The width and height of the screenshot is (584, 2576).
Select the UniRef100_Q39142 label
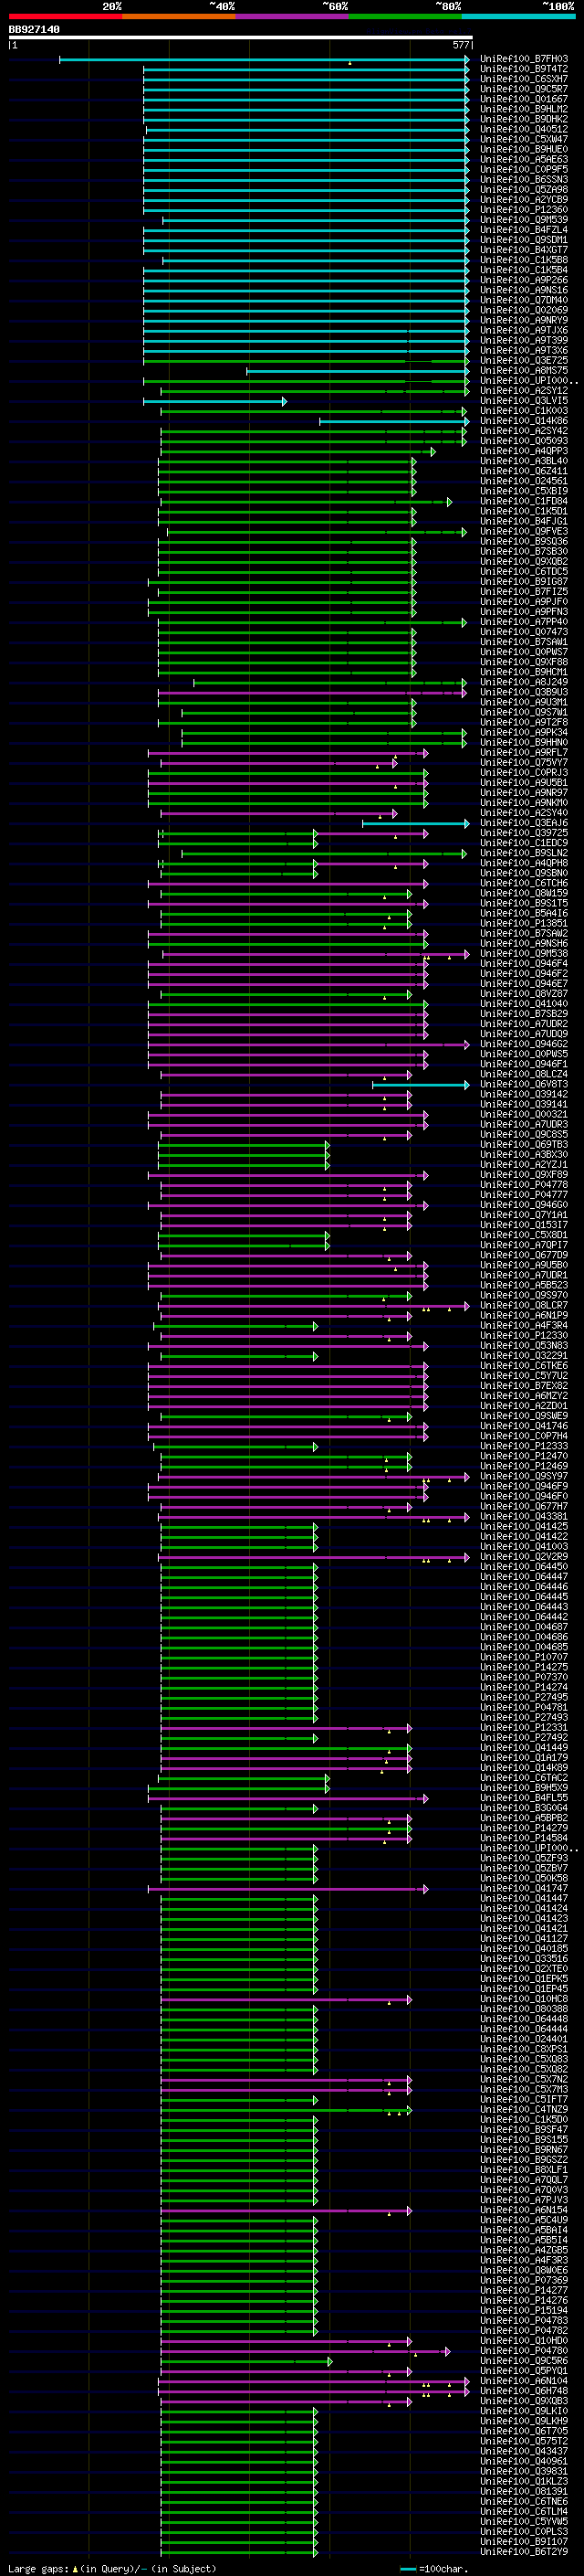pyautogui.click(x=523, y=1094)
